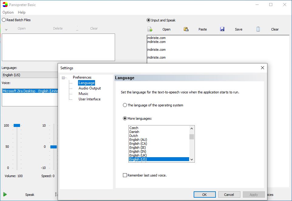Click disabled Open in batch files toolbar
The image size is (292, 201).
tap(22, 28)
